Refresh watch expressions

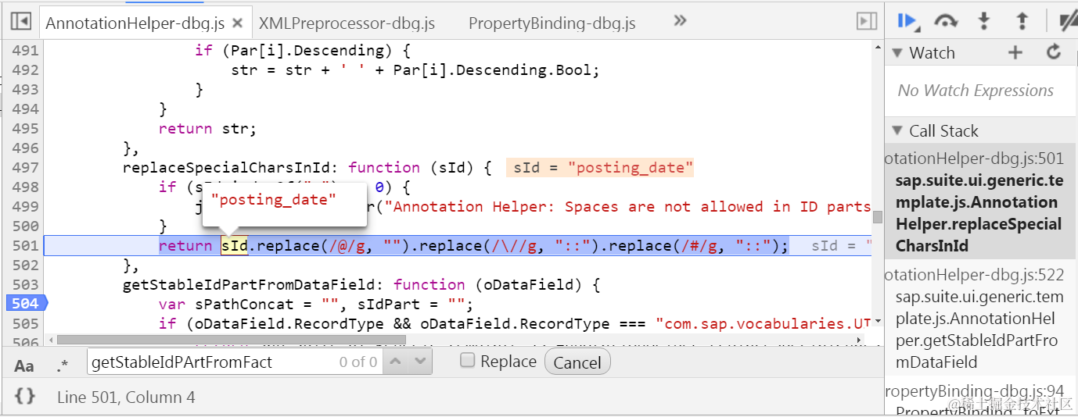(1054, 52)
